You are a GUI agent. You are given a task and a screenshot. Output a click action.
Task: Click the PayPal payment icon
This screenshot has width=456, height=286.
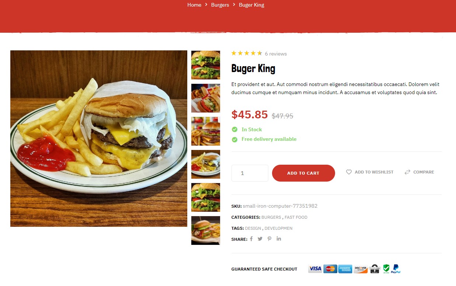click(x=396, y=269)
